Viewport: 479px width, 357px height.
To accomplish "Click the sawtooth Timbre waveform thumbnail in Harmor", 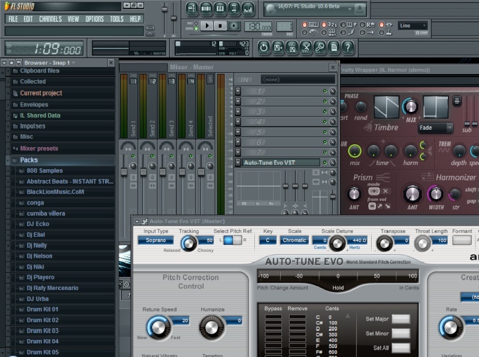I will 386,107.
